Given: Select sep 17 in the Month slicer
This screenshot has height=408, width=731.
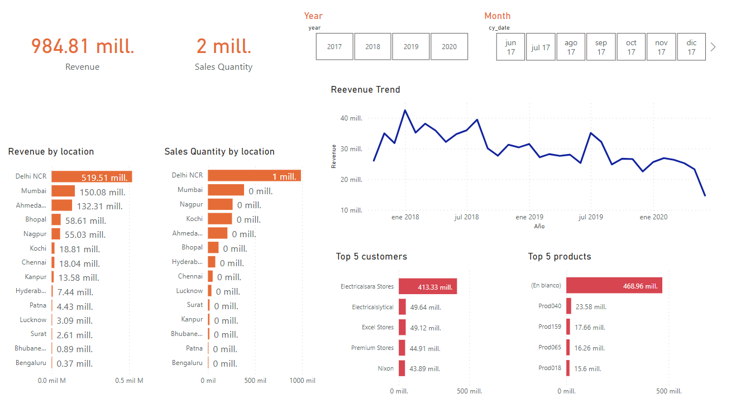Looking at the screenshot, I should 600,46.
